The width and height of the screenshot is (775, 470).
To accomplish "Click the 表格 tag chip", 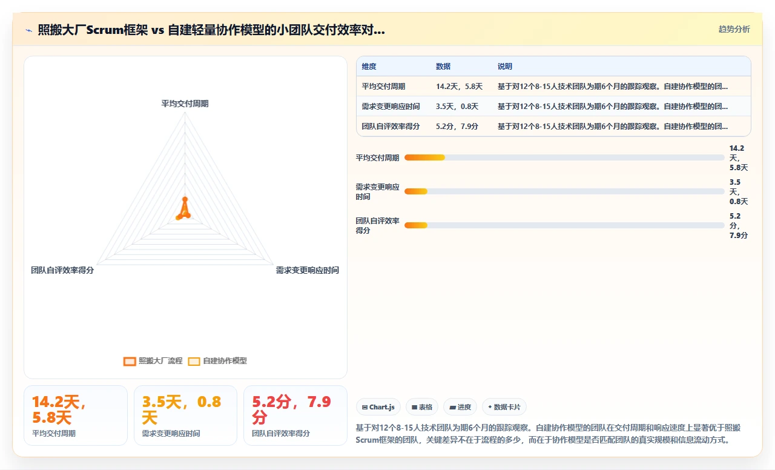I will point(422,407).
